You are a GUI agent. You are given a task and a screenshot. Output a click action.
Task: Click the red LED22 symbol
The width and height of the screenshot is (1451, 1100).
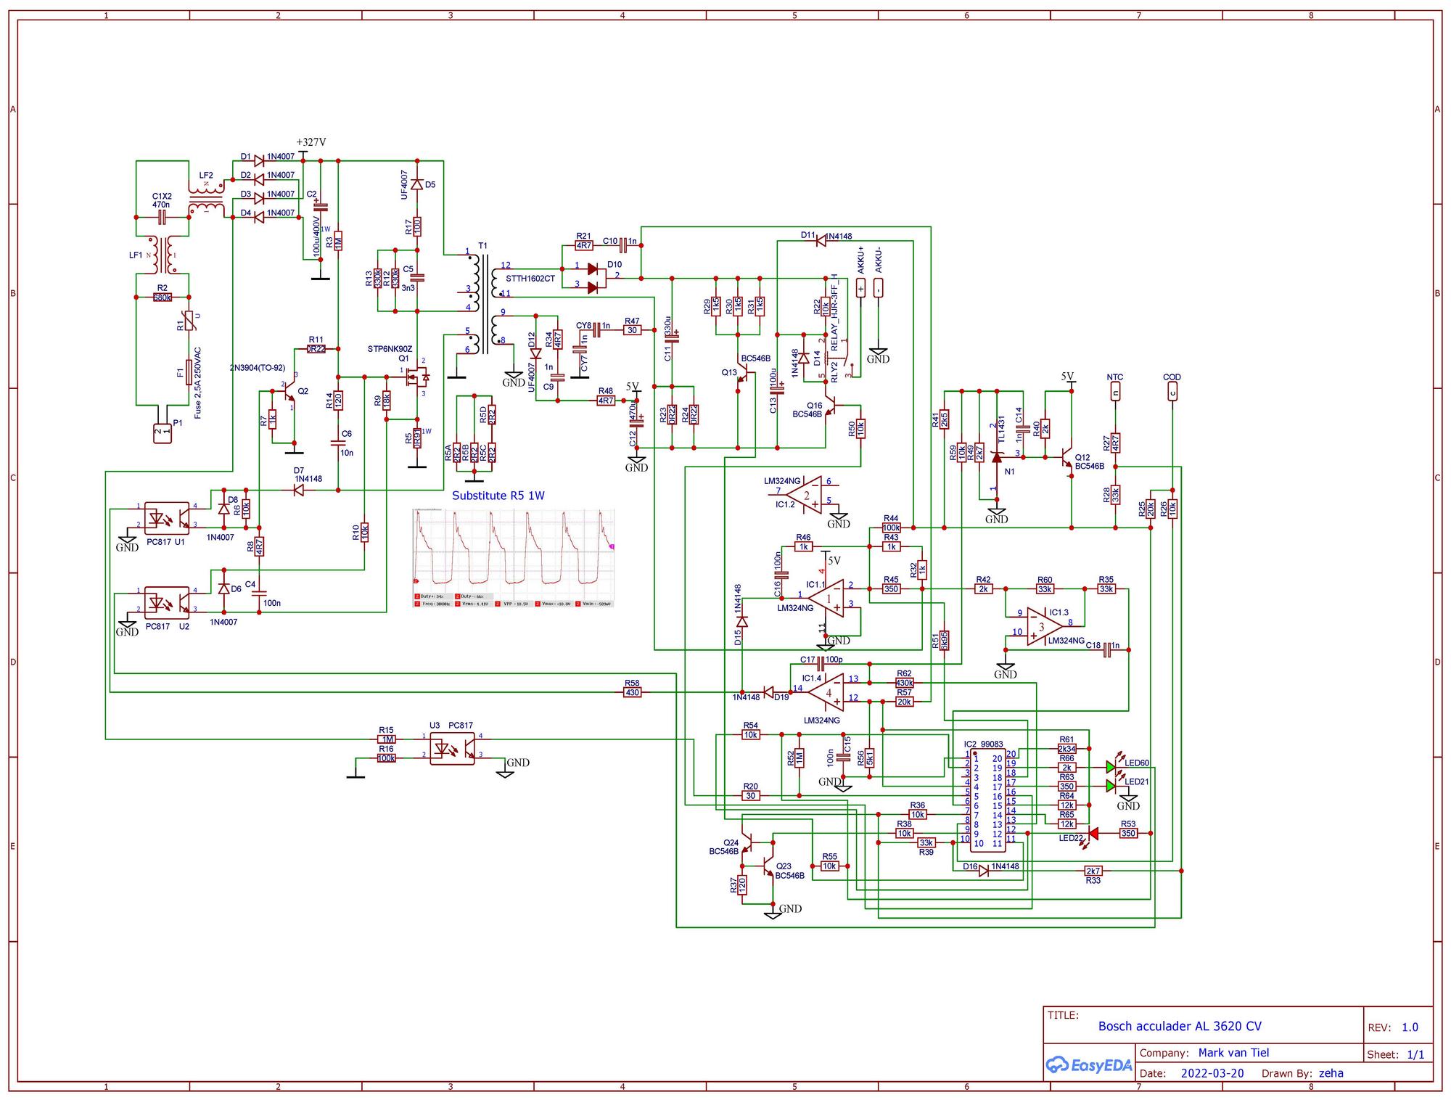[x=1093, y=834]
